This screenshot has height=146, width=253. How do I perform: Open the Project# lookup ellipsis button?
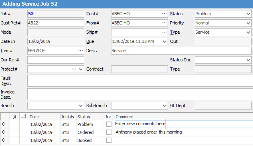(74, 69)
